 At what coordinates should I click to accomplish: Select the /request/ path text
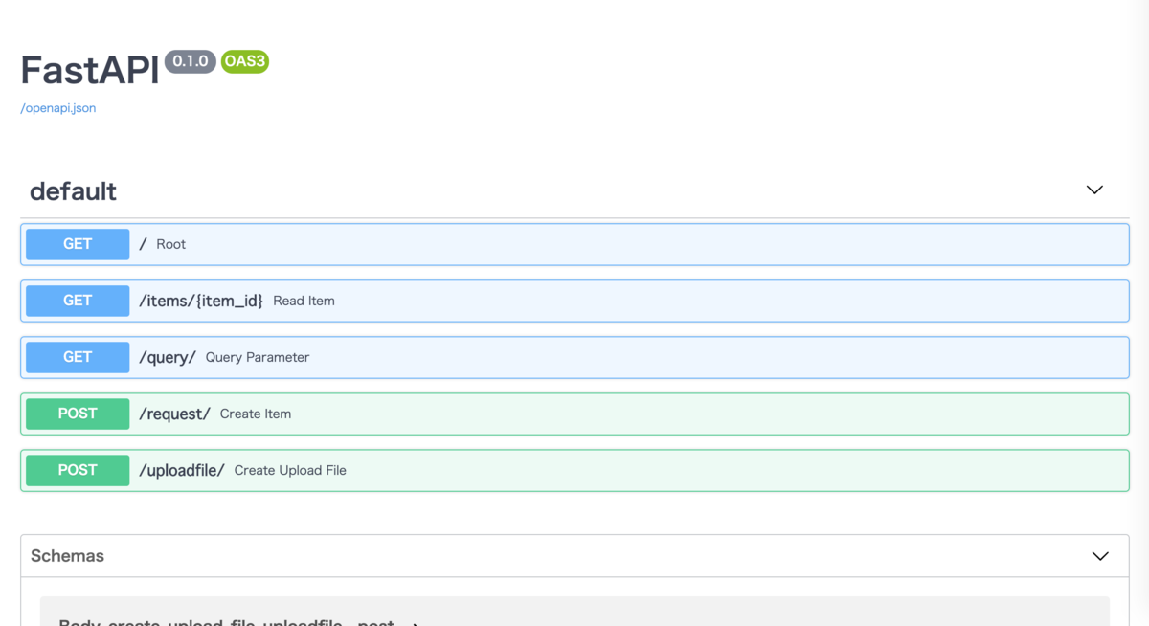click(x=174, y=414)
